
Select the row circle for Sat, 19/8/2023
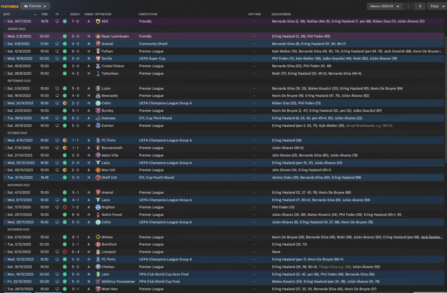[5, 66]
